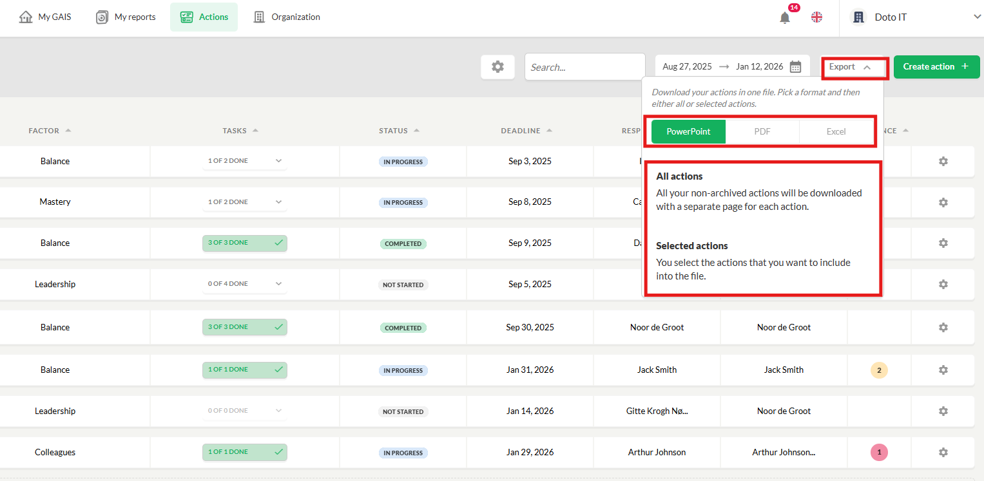Screen dimensions: 984x481
Task: Click the deadline Sep 8, 2025
Action: tap(530, 202)
